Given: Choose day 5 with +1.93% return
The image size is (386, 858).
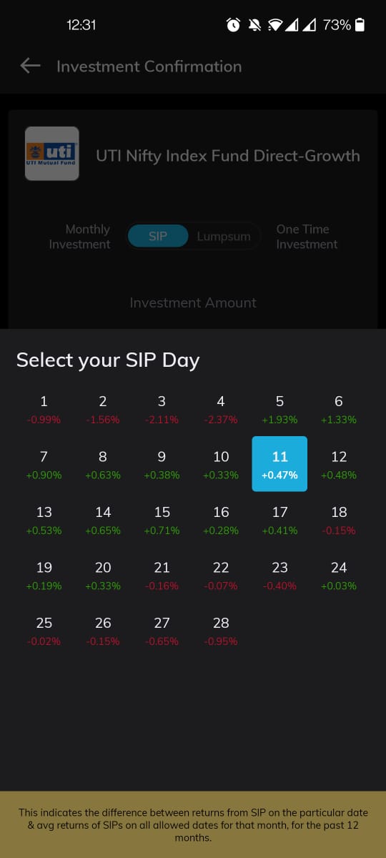Looking at the screenshot, I should pyautogui.click(x=279, y=409).
